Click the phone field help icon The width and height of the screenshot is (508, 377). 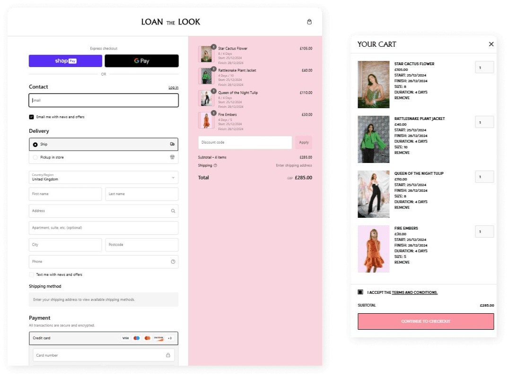(x=173, y=262)
